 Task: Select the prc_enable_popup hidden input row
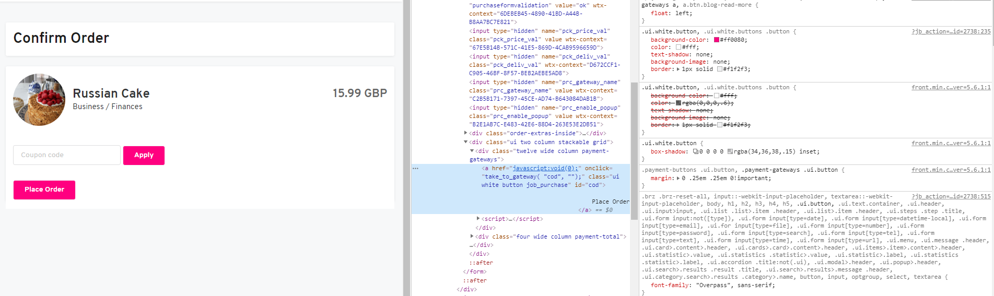[544, 116]
